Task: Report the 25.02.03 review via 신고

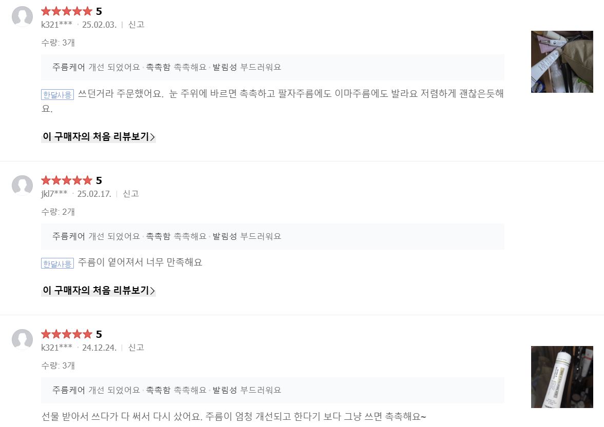Action: tap(136, 25)
